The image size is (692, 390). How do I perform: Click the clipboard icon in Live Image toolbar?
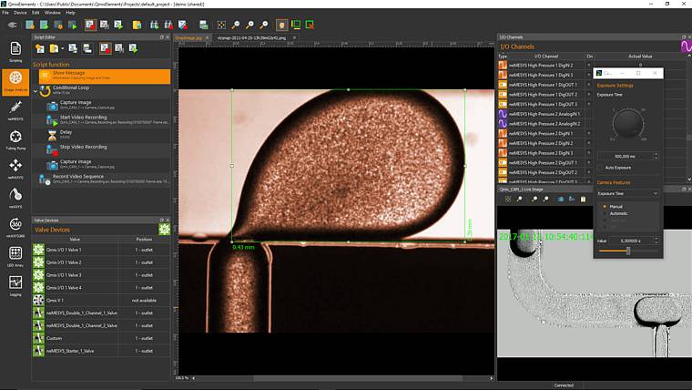[583, 200]
